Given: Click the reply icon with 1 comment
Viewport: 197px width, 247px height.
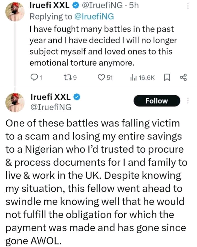Looking at the screenshot, I should pyautogui.click(x=34, y=78).
